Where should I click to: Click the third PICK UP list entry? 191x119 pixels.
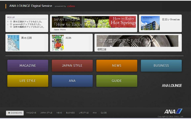point(29,27)
